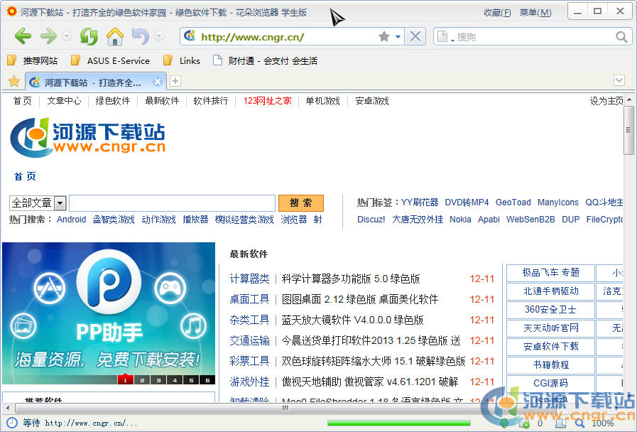Expand the 全部文章 category dropdown
637x432 pixels.
click(60, 203)
